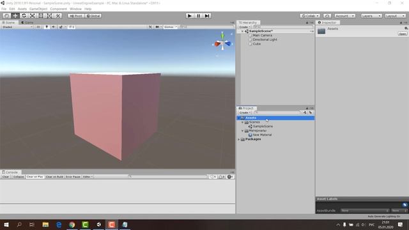The height and width of the screenshot is (230, 409).
Task: Click the Hierarchy search field
Action: (x=282, y=27)
